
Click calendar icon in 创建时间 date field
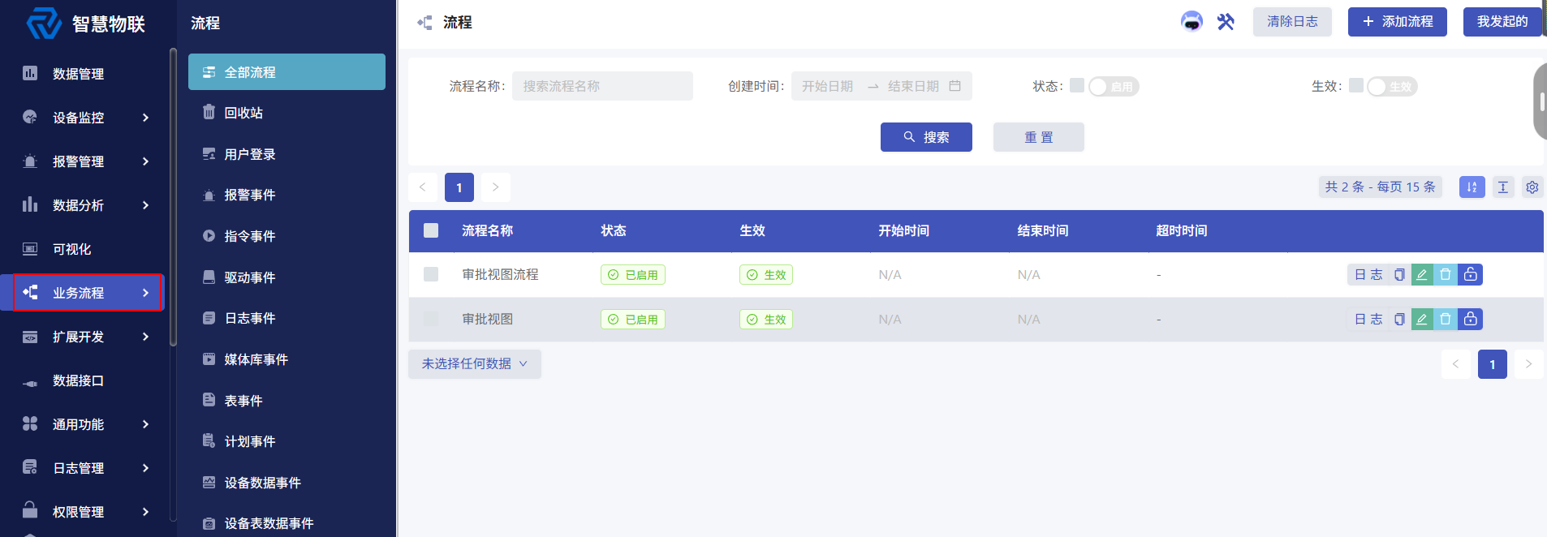(x=955, y=86)
